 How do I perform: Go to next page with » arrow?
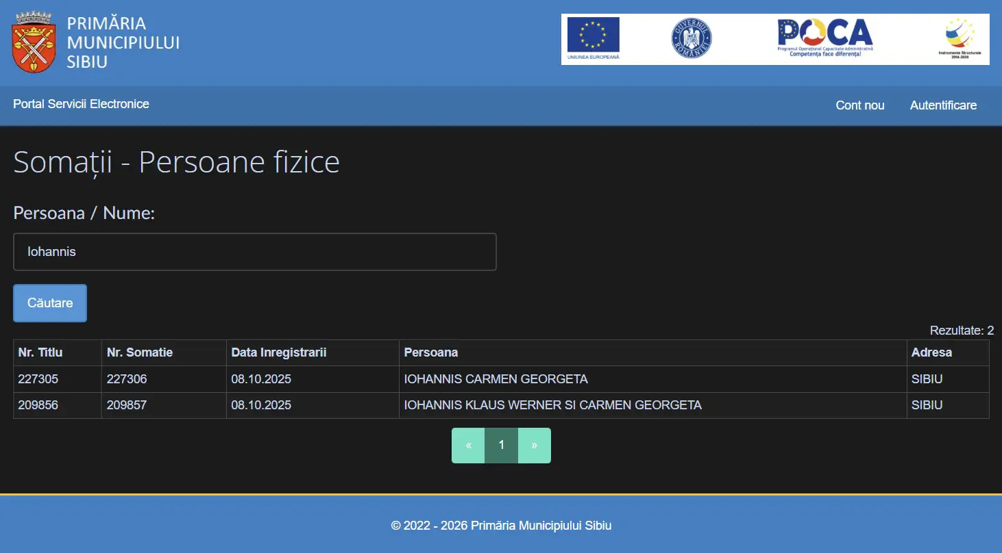[535, 446]
